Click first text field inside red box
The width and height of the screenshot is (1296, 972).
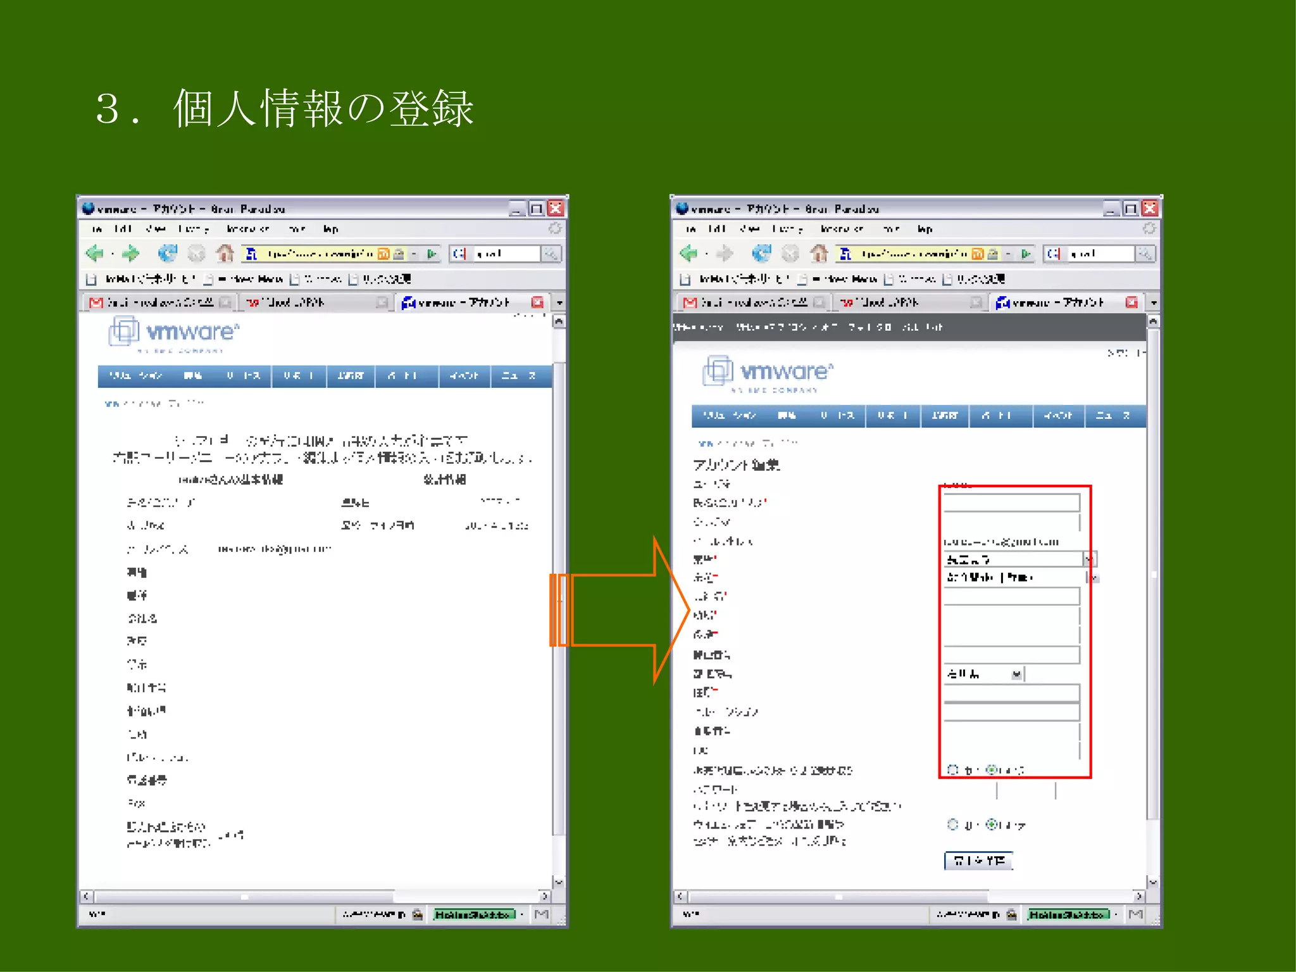click(x=1011, y=503)
